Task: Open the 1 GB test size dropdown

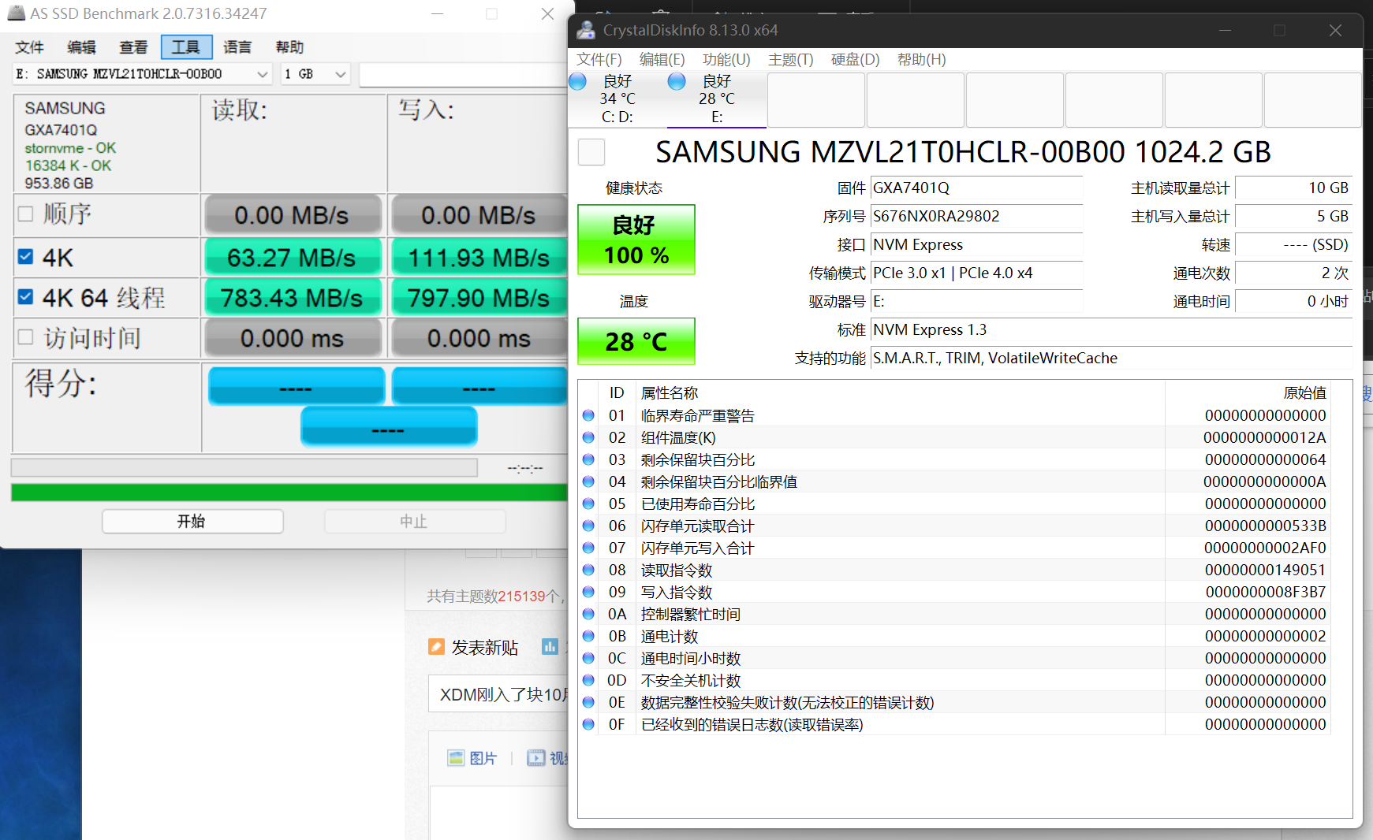Action: pos(315,74)
